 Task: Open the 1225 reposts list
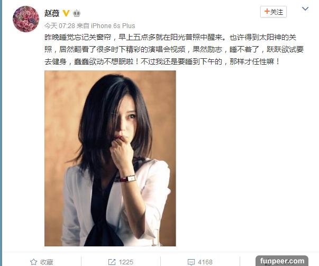coord(121,262)
